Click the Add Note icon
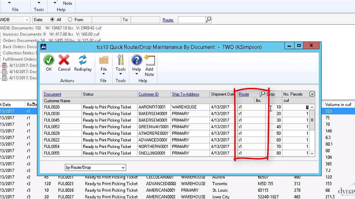 (150, 60)
